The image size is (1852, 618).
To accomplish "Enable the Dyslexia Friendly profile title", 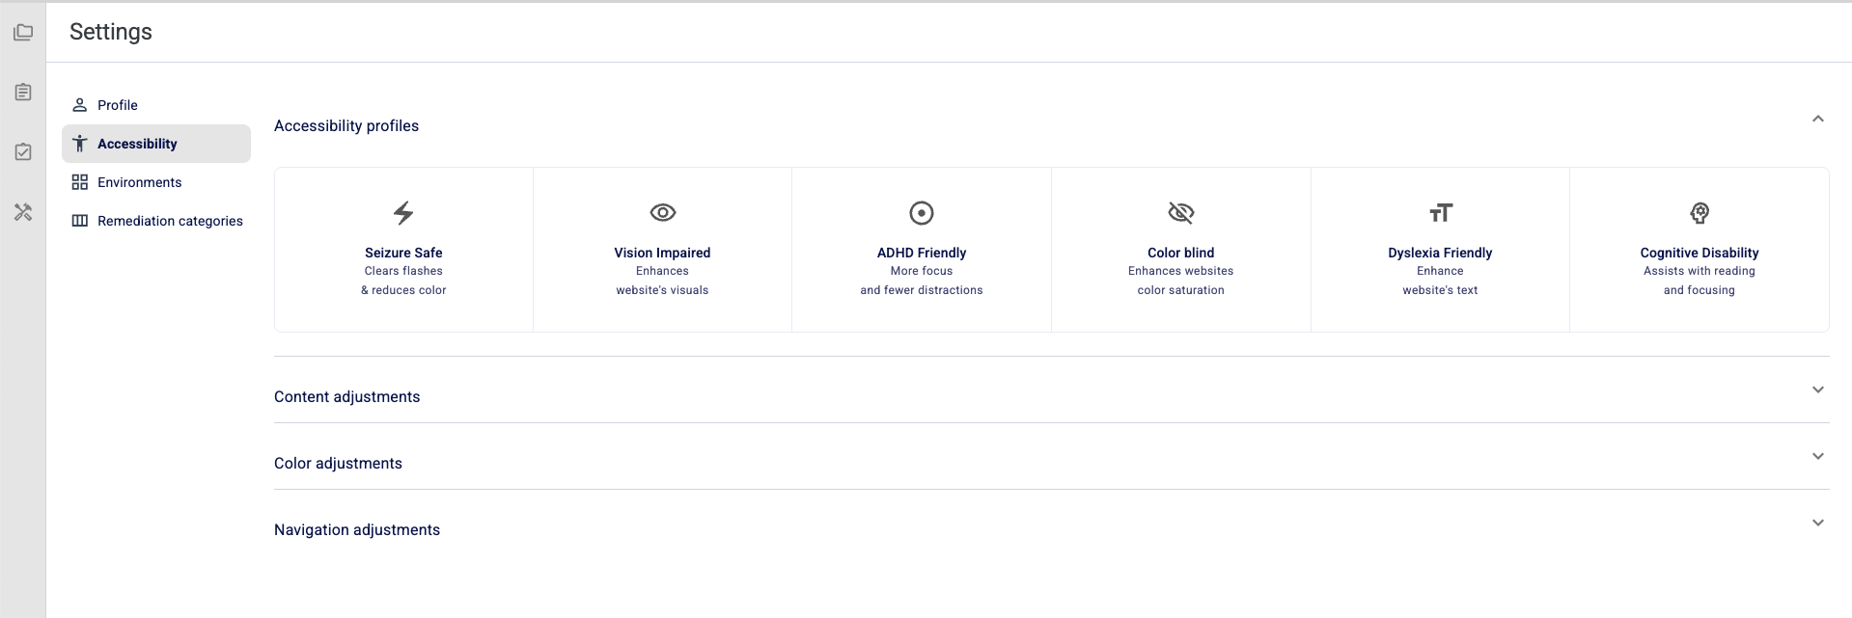I will pyautogui.click(x=1440, y=253).
